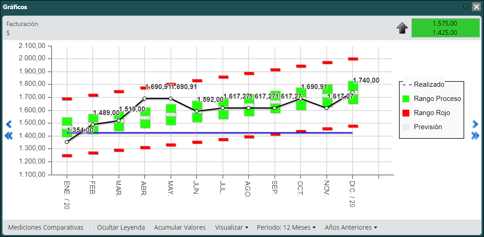
Task: Click the single right blue arrow
Action: click(x=475, y=124)
